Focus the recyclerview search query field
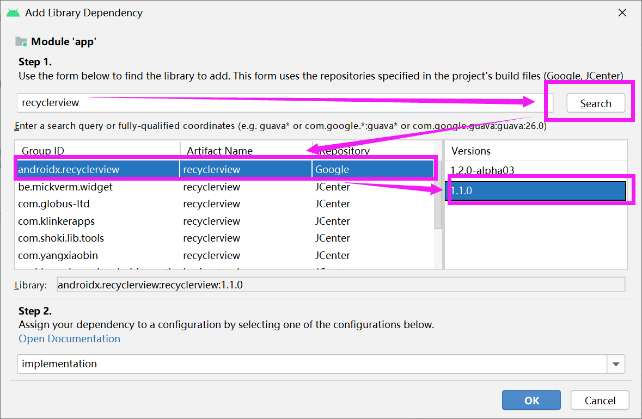 pyautogui.click(x=285, y=103)
